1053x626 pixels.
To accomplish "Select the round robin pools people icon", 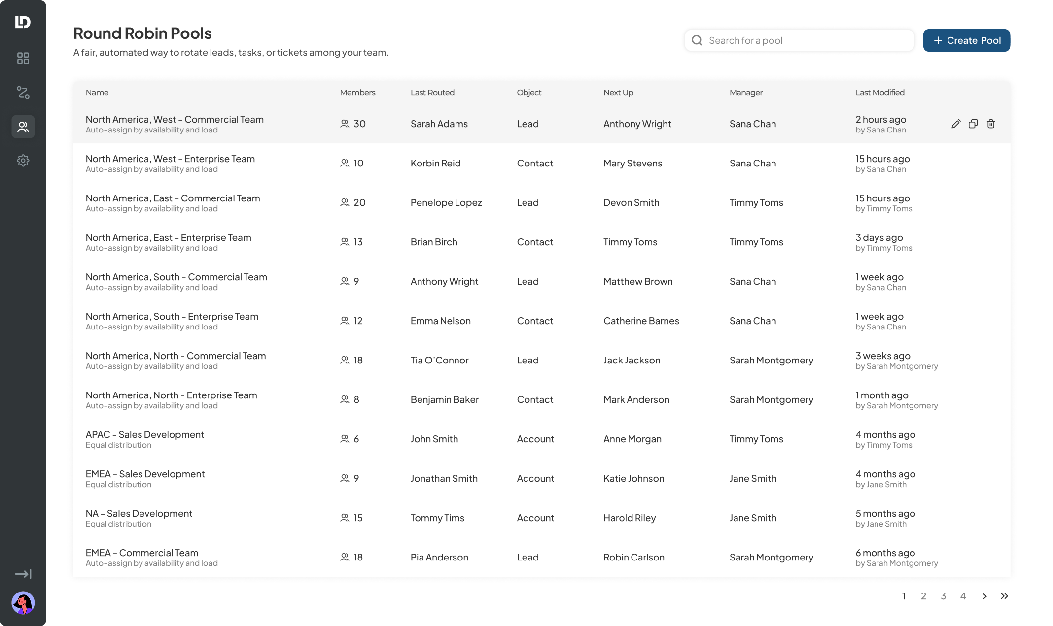I will point(23,127).
